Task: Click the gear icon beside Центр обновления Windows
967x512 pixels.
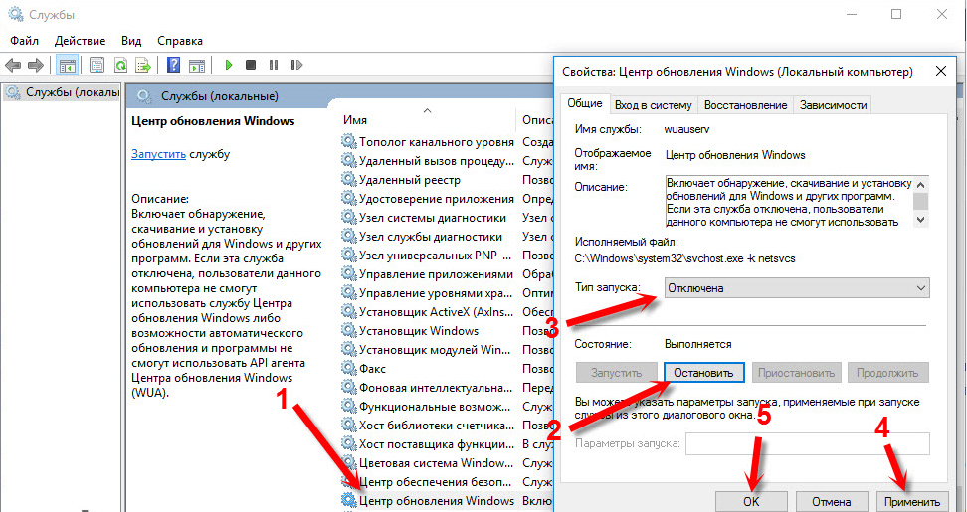Action: pos(349,500)
